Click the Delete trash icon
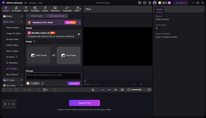Image resolution: width=206 pixels, height=118 pixels. coord(16,90)
